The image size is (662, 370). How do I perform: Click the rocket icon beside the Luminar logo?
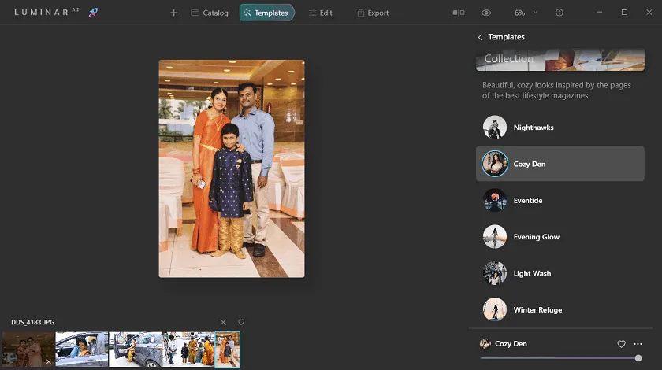(93, 13)
